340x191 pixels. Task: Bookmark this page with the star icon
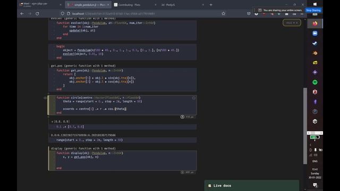223,13
